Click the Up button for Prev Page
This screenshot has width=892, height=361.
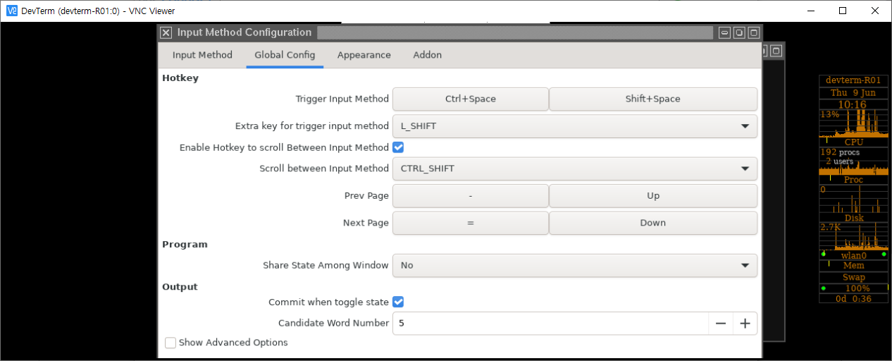point(652,196)
